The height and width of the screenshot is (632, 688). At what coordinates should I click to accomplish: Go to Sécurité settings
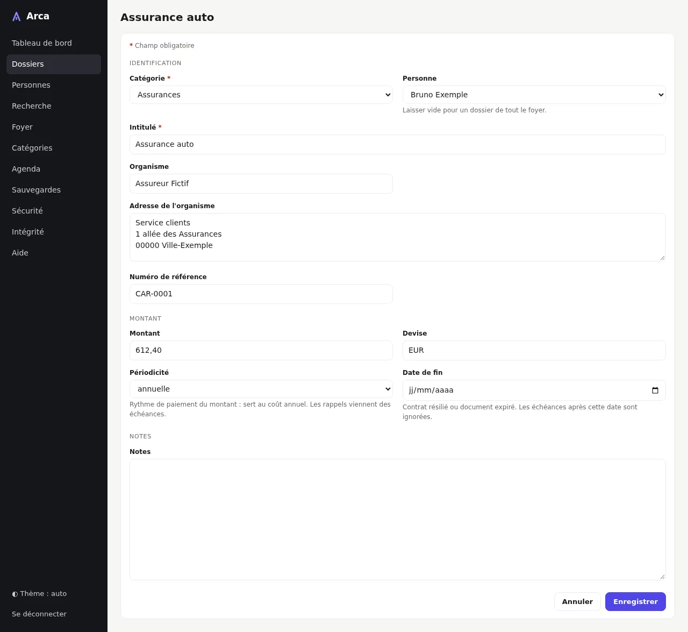(54, 211)
